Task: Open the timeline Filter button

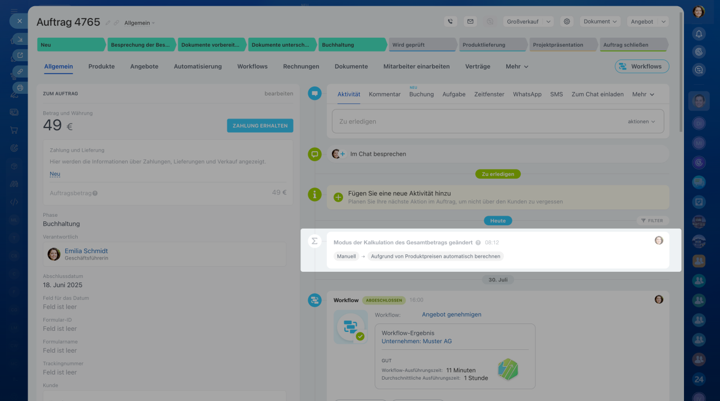Action: pos(653,221)
